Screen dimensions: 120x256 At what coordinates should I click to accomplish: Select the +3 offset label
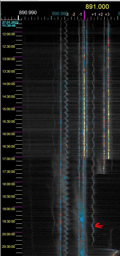tap(107, 14)
